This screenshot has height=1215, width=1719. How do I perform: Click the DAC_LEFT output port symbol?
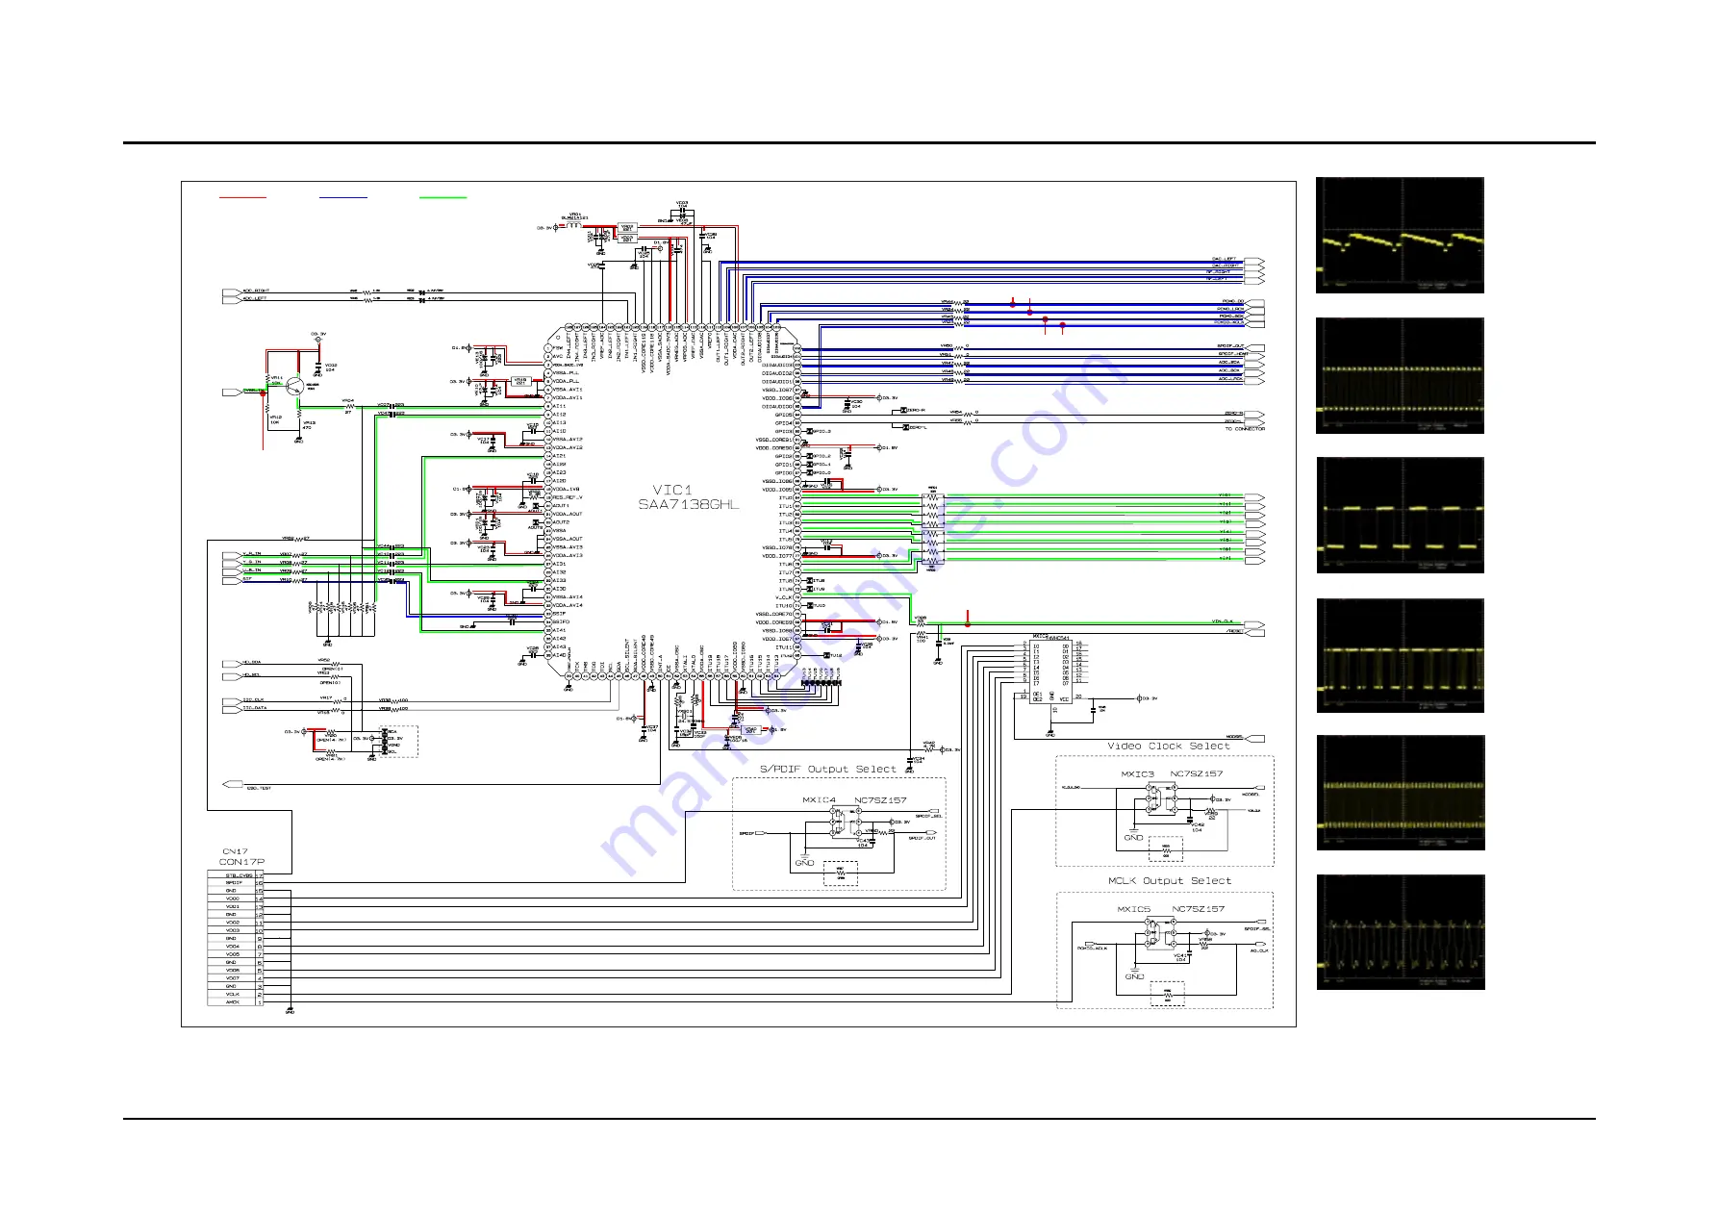pos(1254,260)
